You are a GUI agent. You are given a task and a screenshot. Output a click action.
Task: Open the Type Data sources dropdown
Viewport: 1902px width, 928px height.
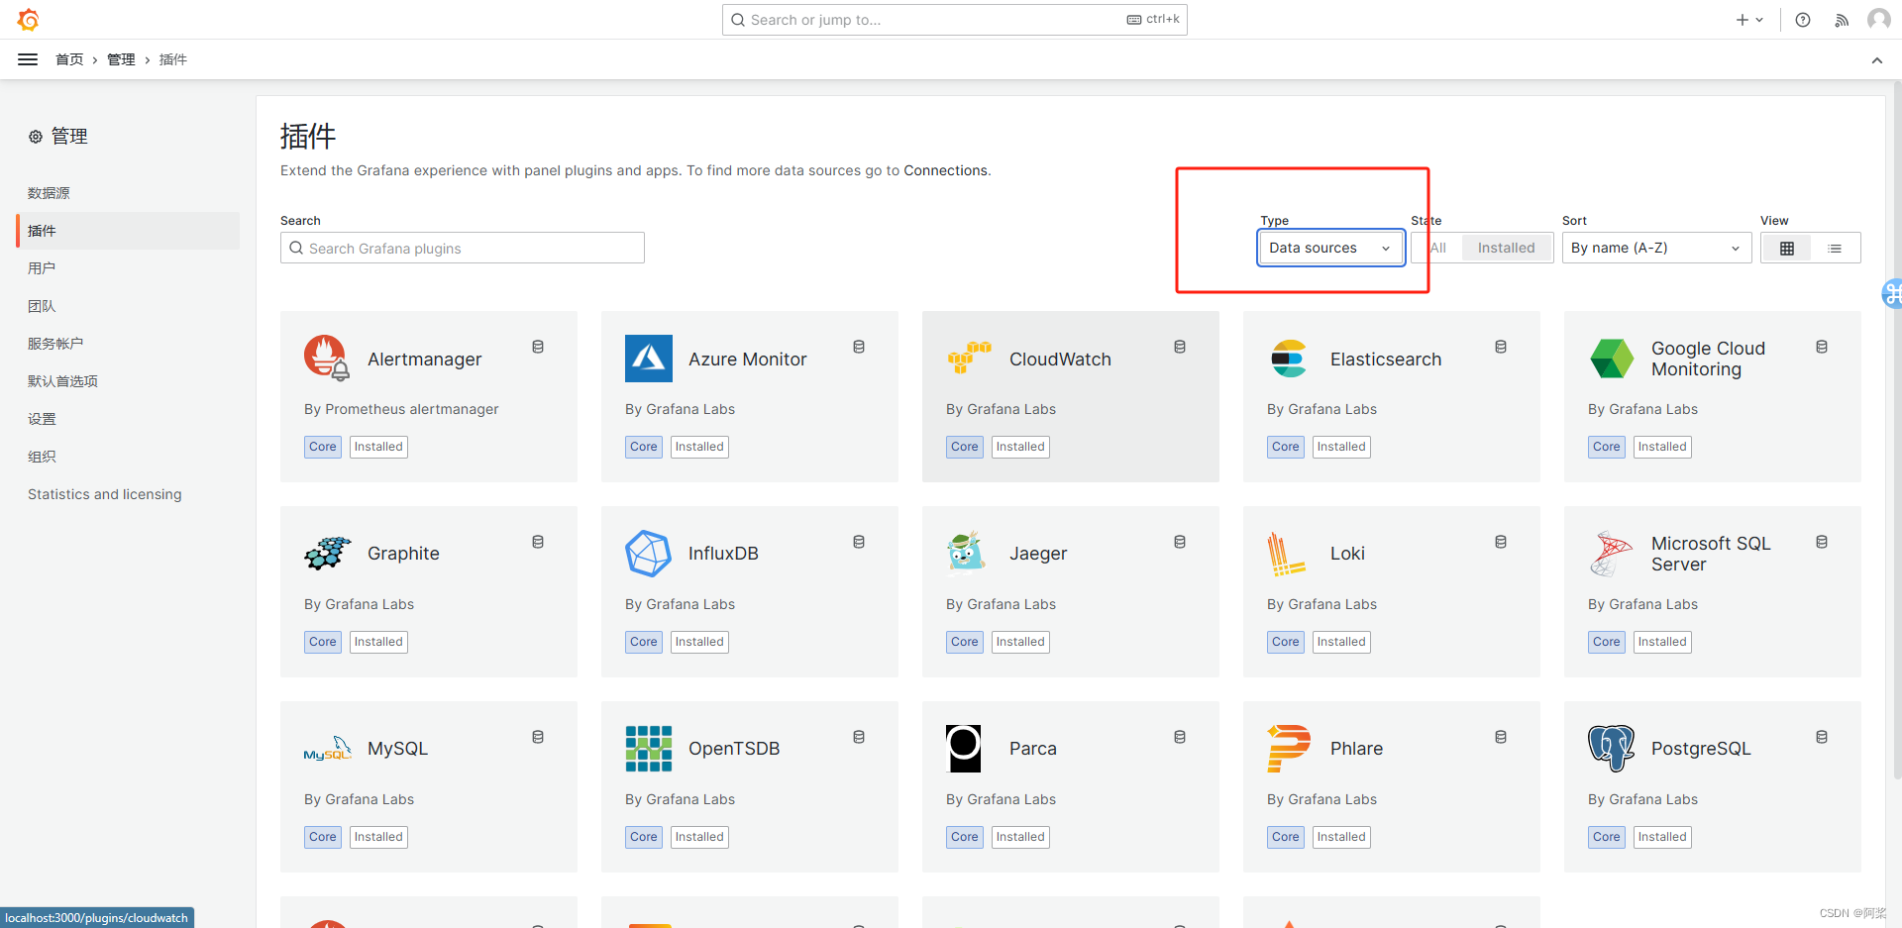(1330, 248)
